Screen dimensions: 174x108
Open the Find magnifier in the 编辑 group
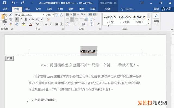[x=156, y=15]
